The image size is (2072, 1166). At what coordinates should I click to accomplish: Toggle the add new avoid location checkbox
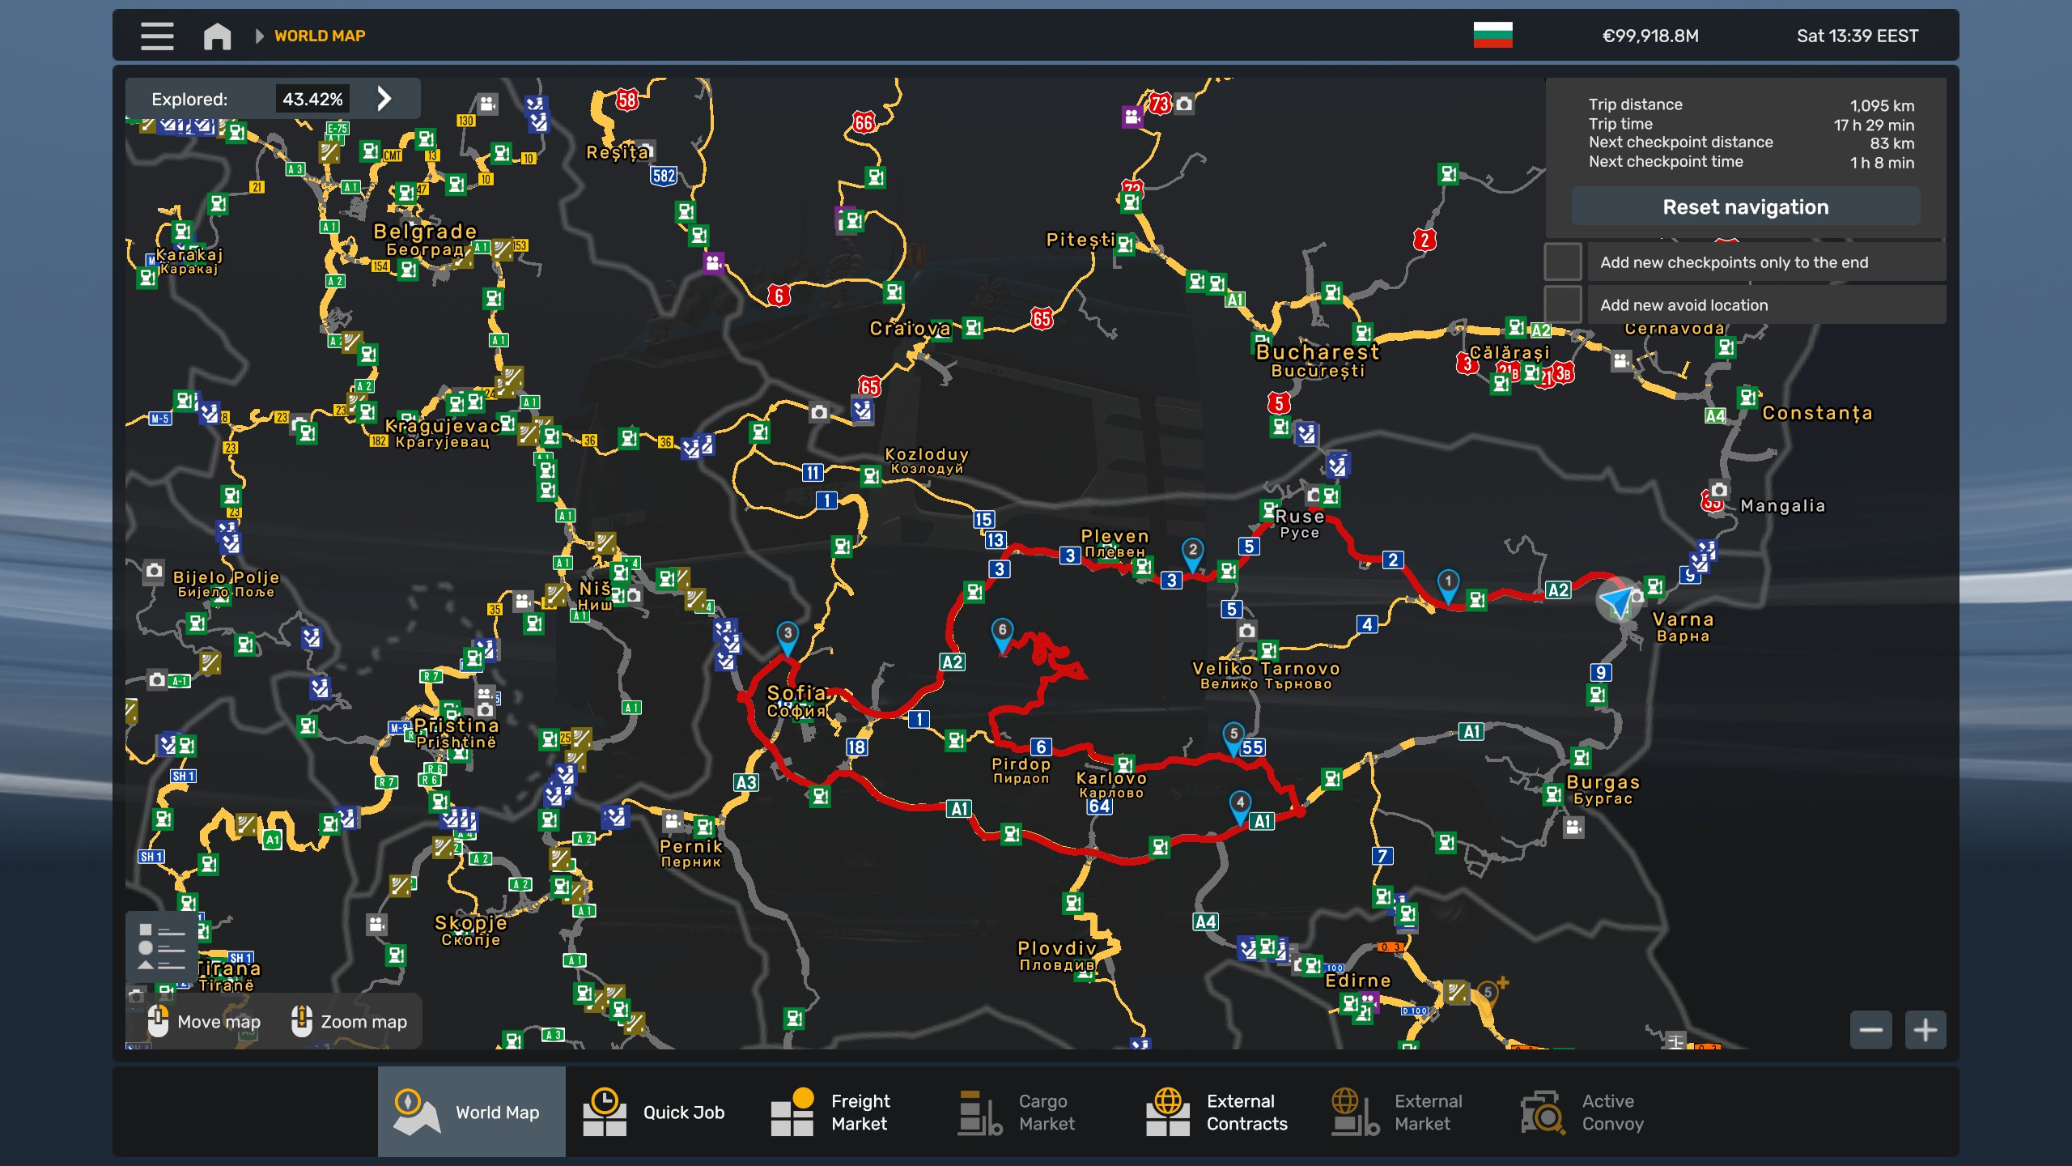point(1563,305)
